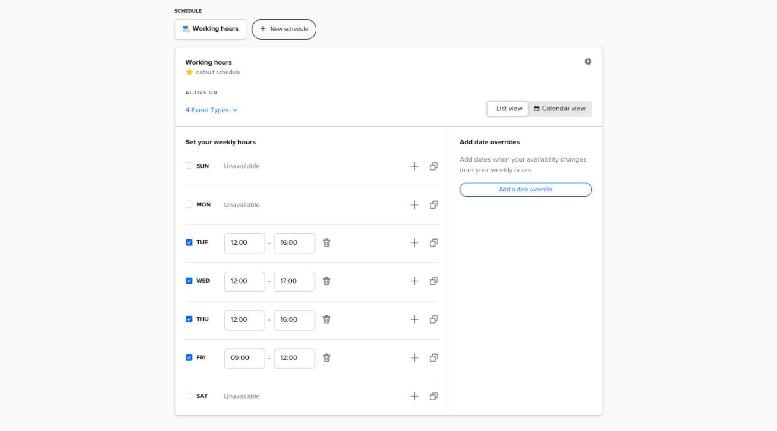The width and height of the screenshot is (777, 431).
Task: Click Add a date override button
Action: click(x=525, y=190)
